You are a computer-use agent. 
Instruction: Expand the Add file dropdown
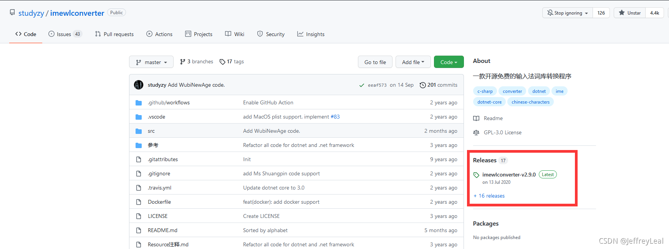pos(413,62)
